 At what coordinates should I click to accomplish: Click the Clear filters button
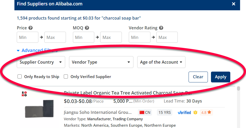pyautogui.click(x=198, y=77)
